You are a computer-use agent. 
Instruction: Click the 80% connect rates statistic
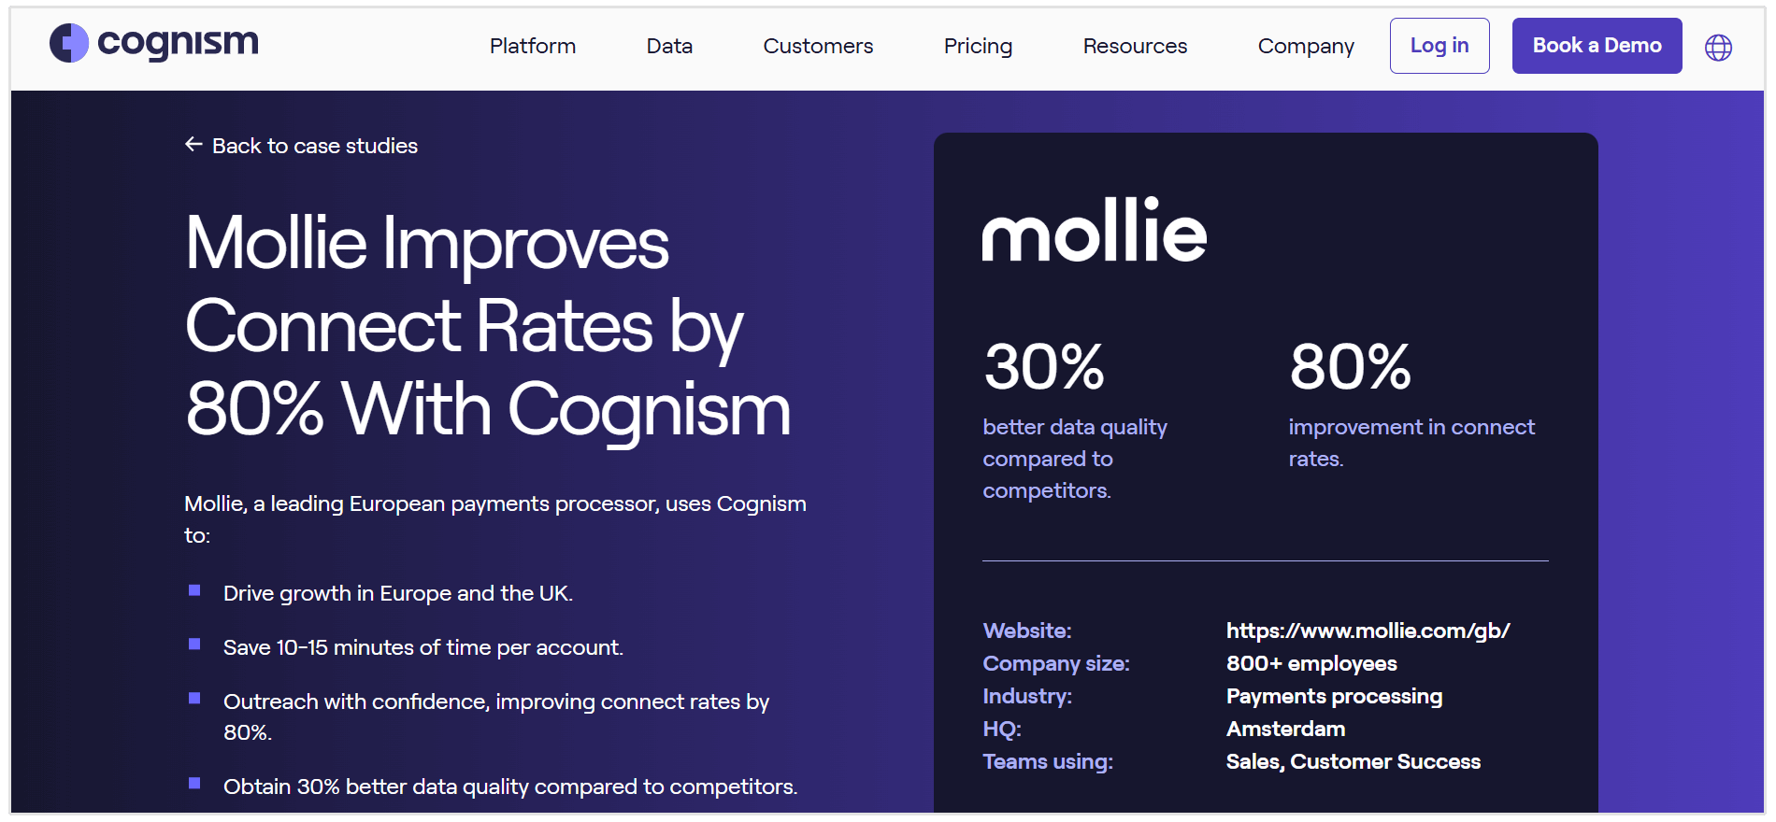(1351, 367)
